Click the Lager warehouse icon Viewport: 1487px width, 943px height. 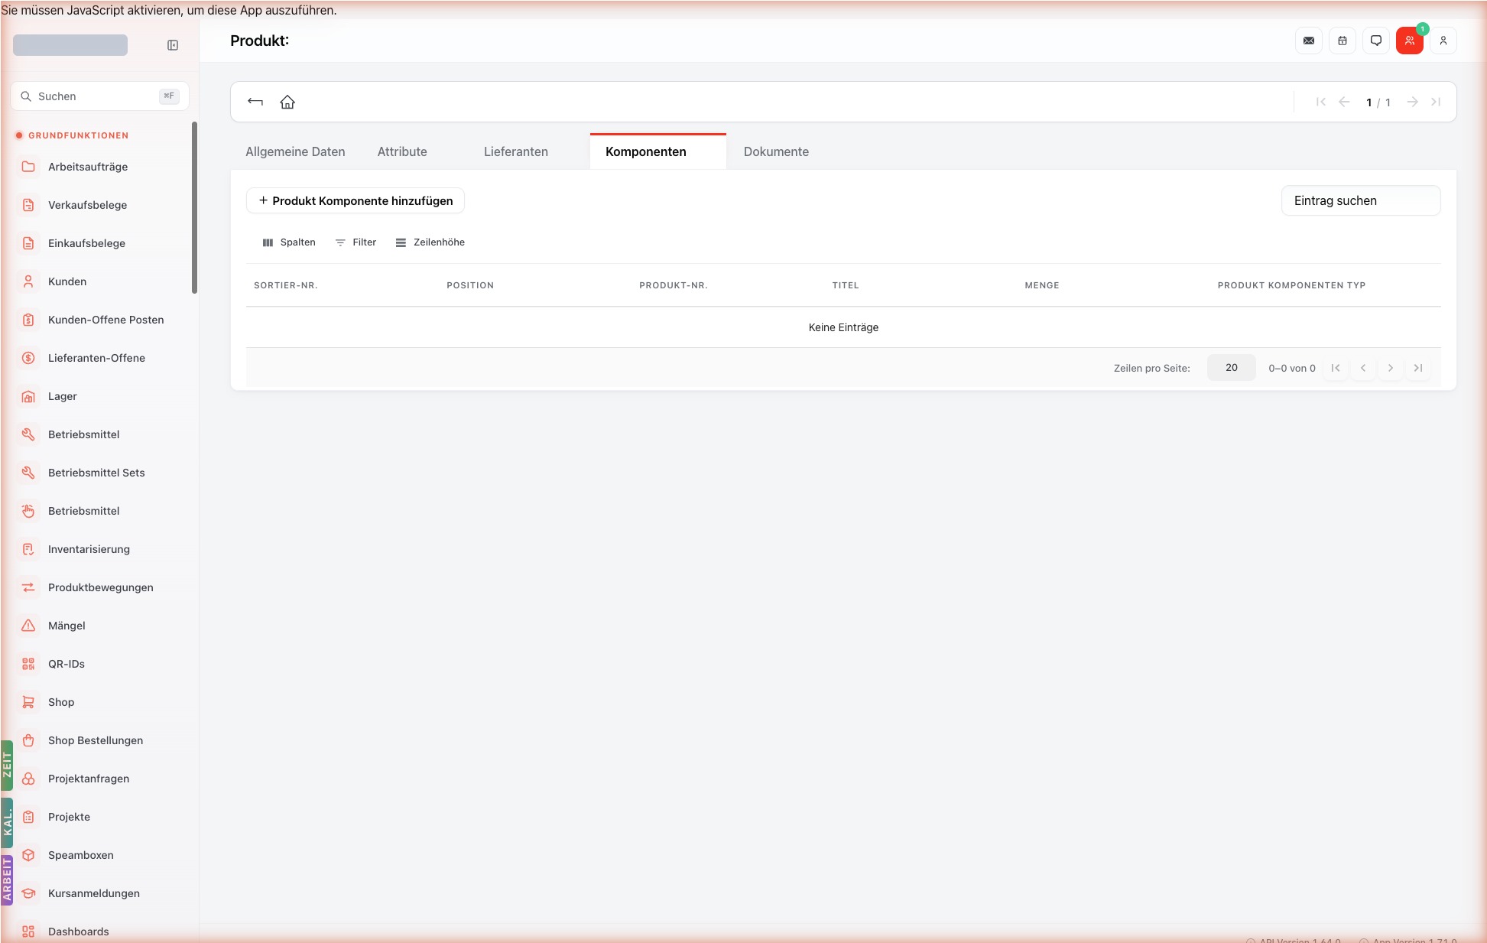28,396
